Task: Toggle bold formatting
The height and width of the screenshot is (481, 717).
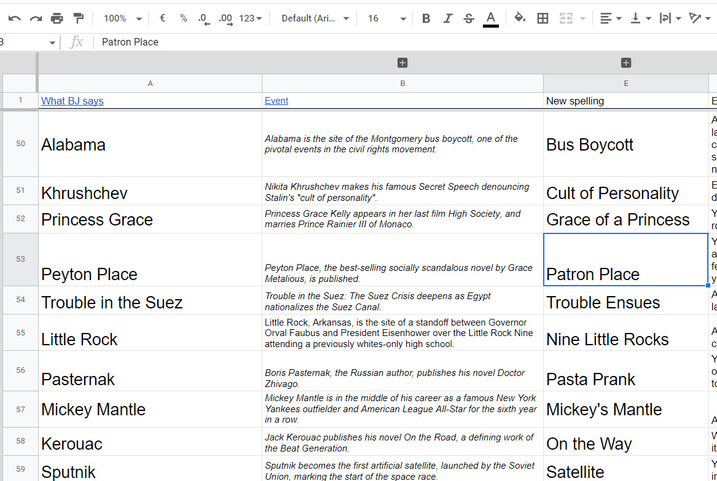Action: (426, 18)
